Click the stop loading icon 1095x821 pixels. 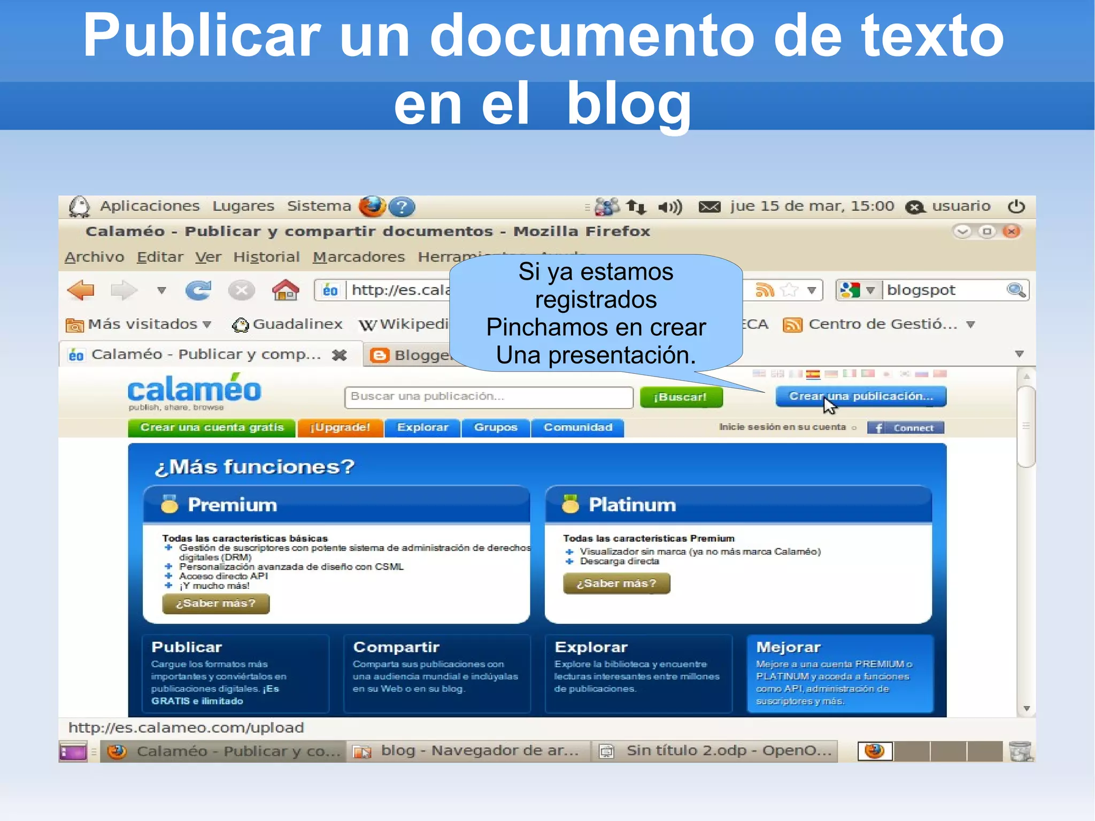pyautogui.click(x=242, y=290)
